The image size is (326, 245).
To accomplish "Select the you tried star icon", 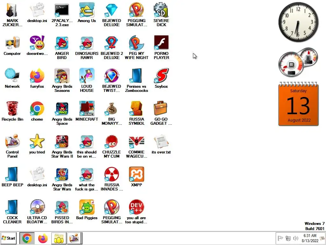I will tap(37, 144).
